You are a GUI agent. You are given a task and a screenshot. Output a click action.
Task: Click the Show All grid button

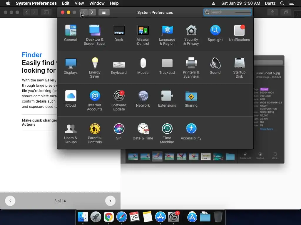tap(104, 12)
